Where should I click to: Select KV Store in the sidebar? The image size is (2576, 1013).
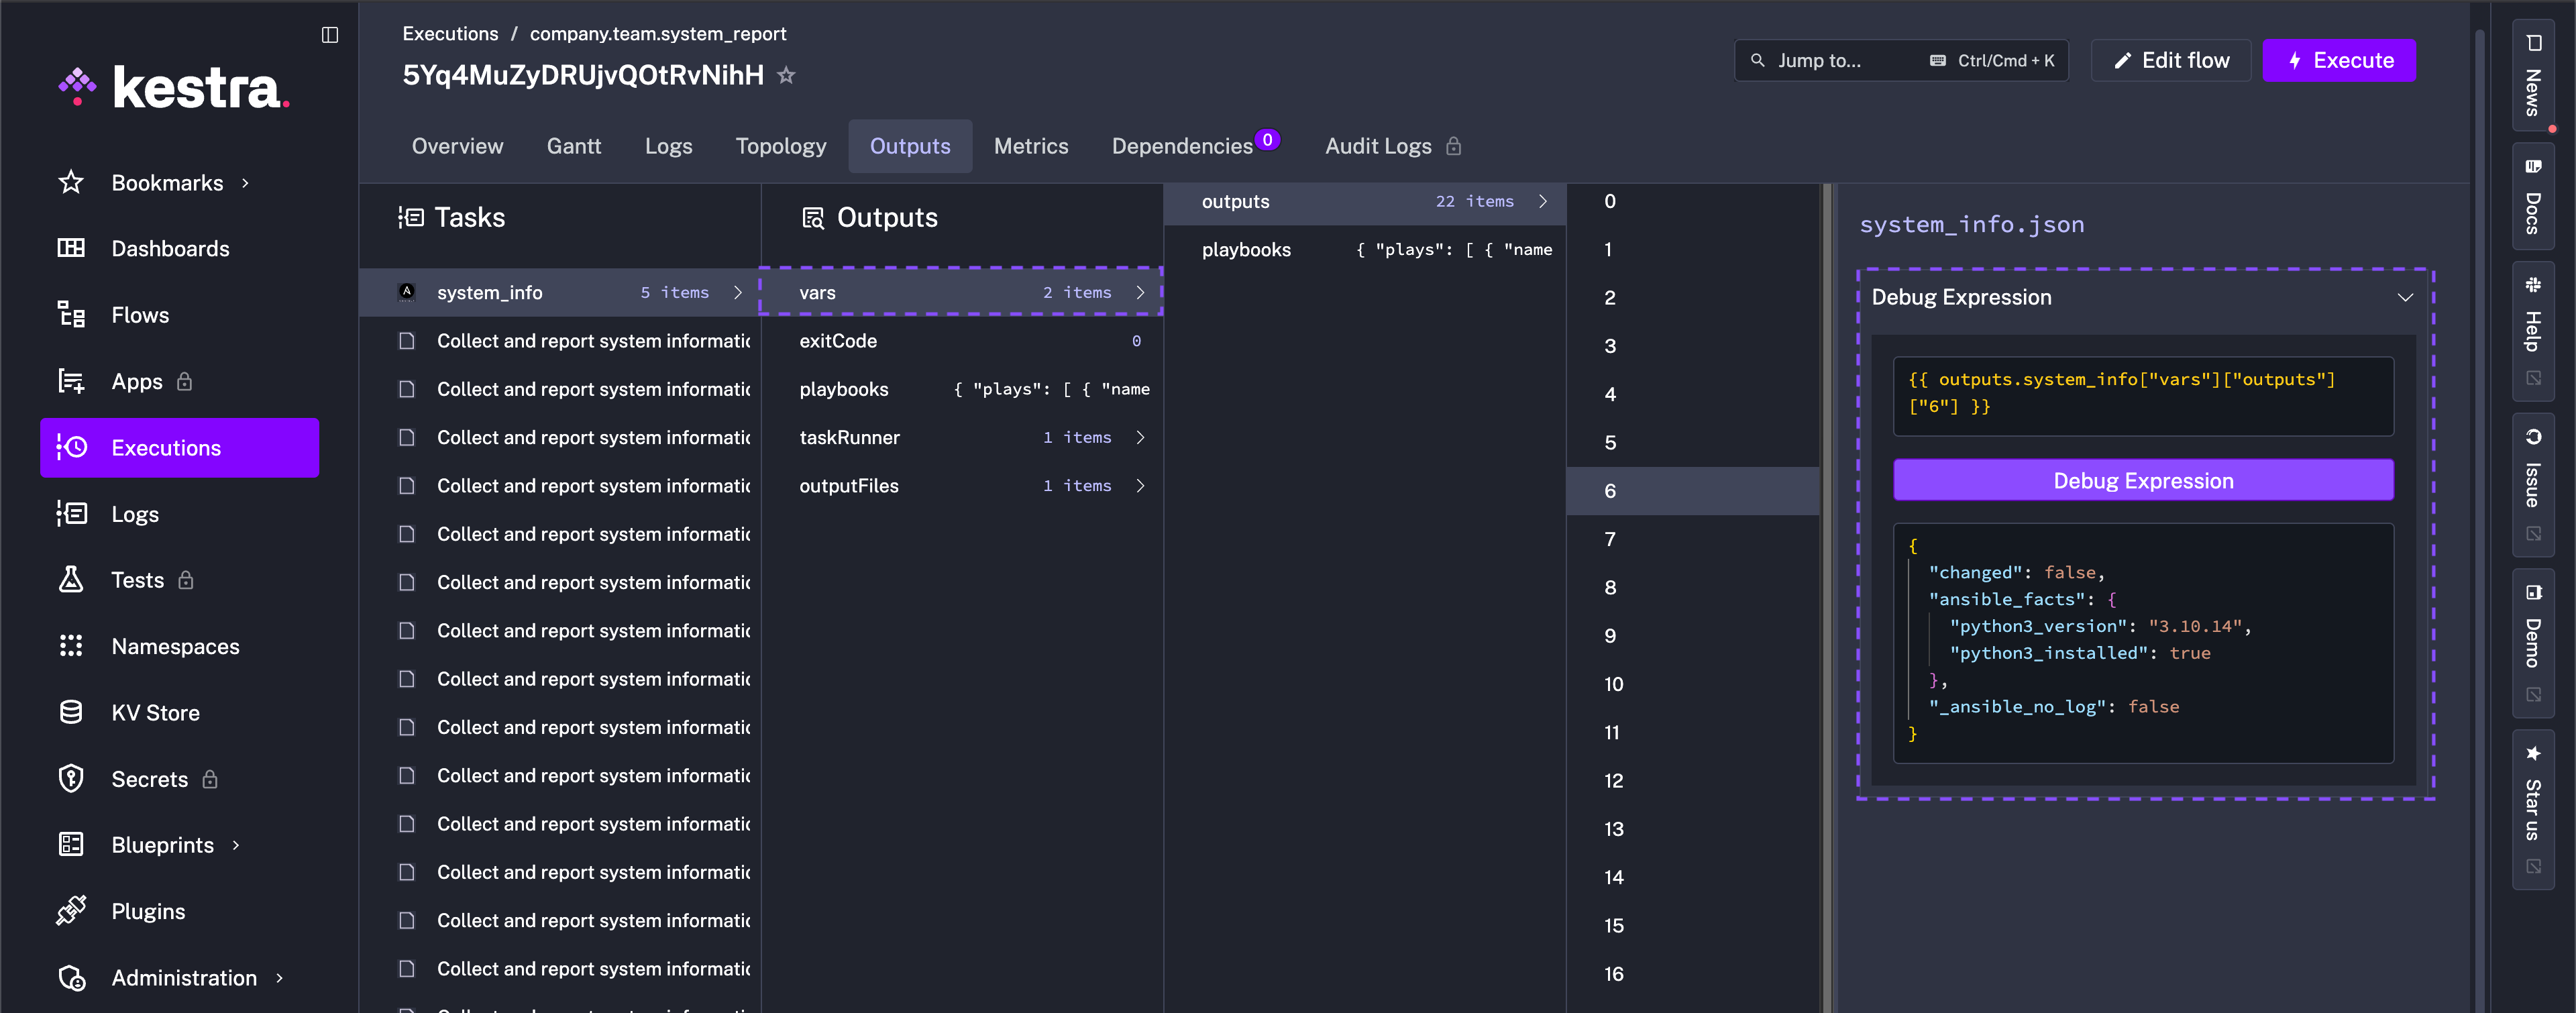155,712
